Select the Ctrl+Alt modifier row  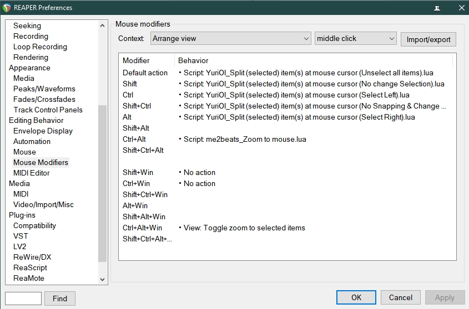click(134, 139)
